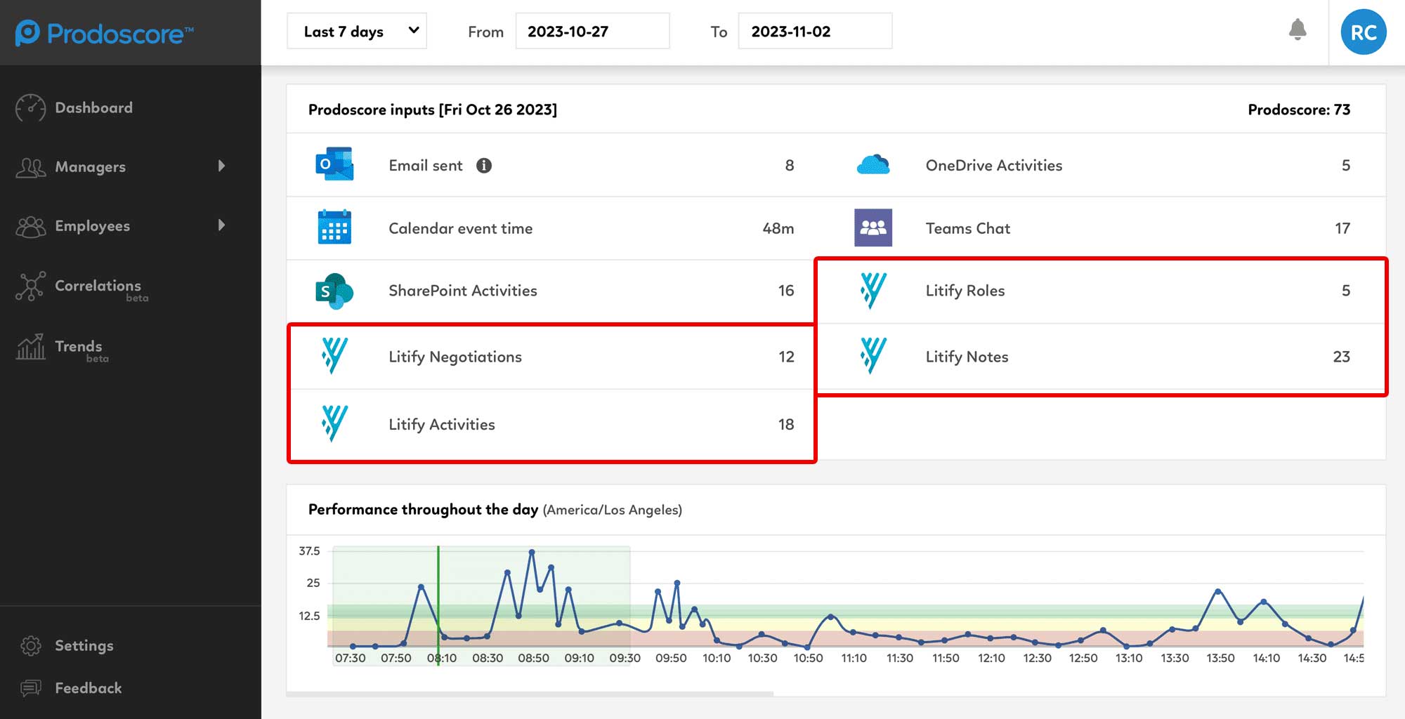The height and width of the screenshot is (719, 1405).
Task: Click the Outlook Email sent icon
Action: 334,164
